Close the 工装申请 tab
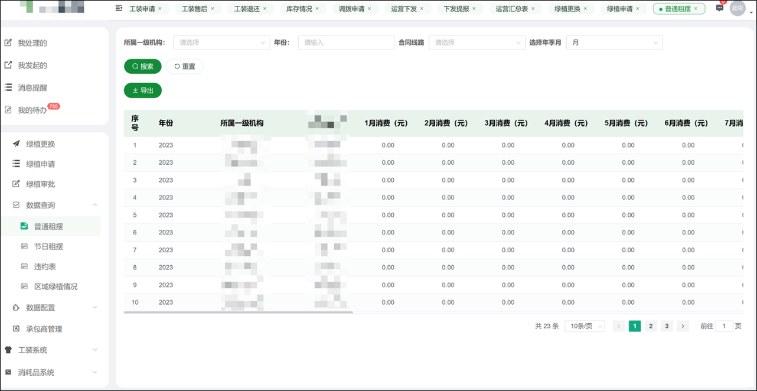This screenshot has height=391, width=757. [x=160, y=9]
